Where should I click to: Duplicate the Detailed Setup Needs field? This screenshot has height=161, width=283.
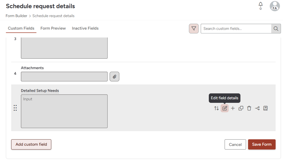click(x=241, y=108)
